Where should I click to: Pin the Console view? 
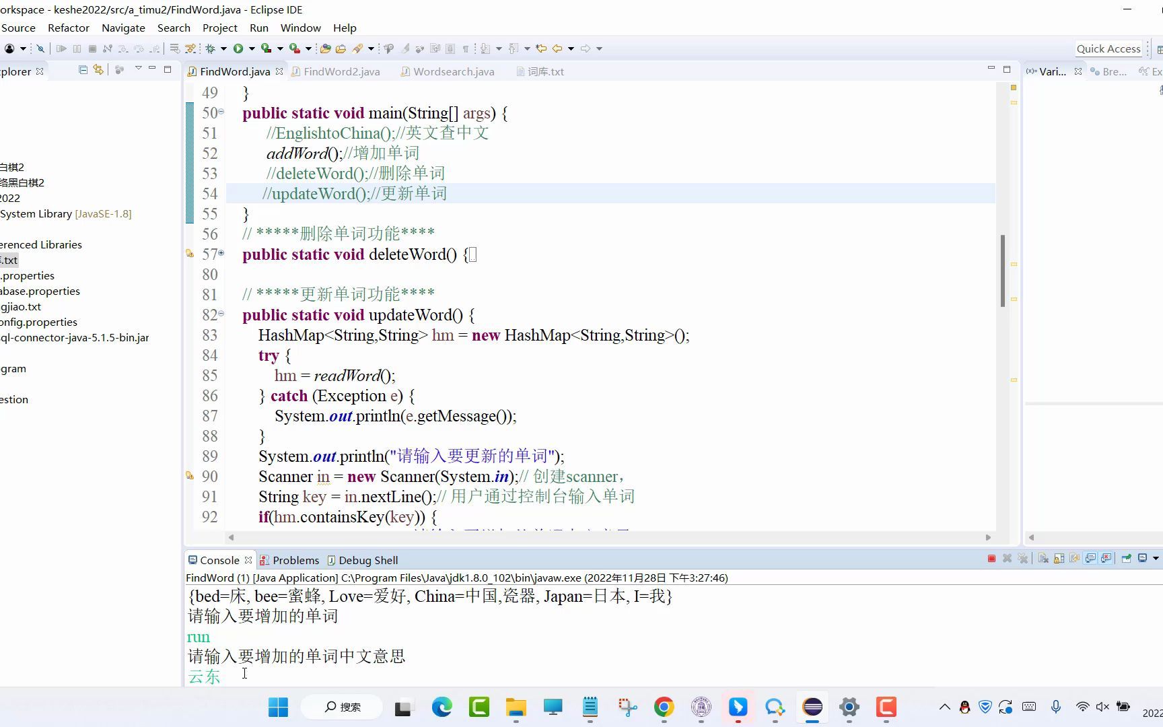[x=1126, y=559]
